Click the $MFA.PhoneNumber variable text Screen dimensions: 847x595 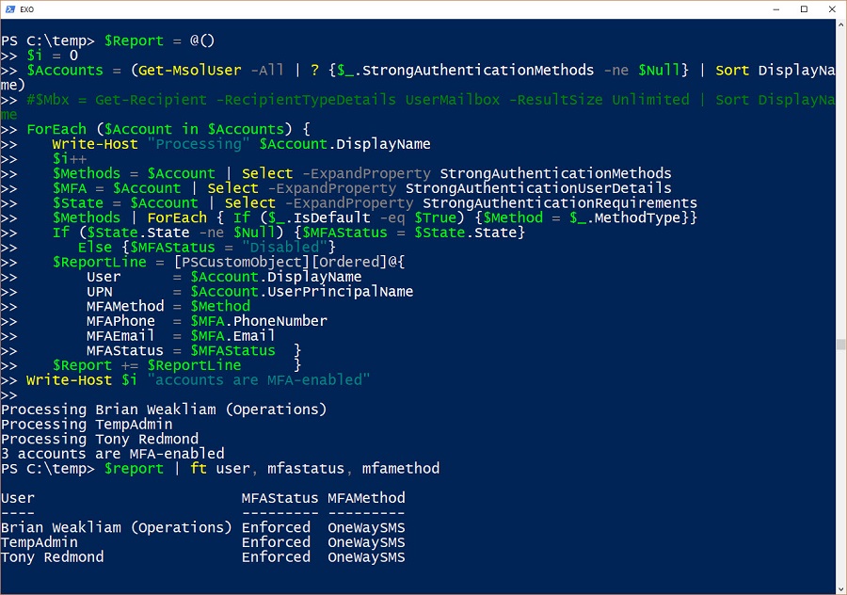258,321
